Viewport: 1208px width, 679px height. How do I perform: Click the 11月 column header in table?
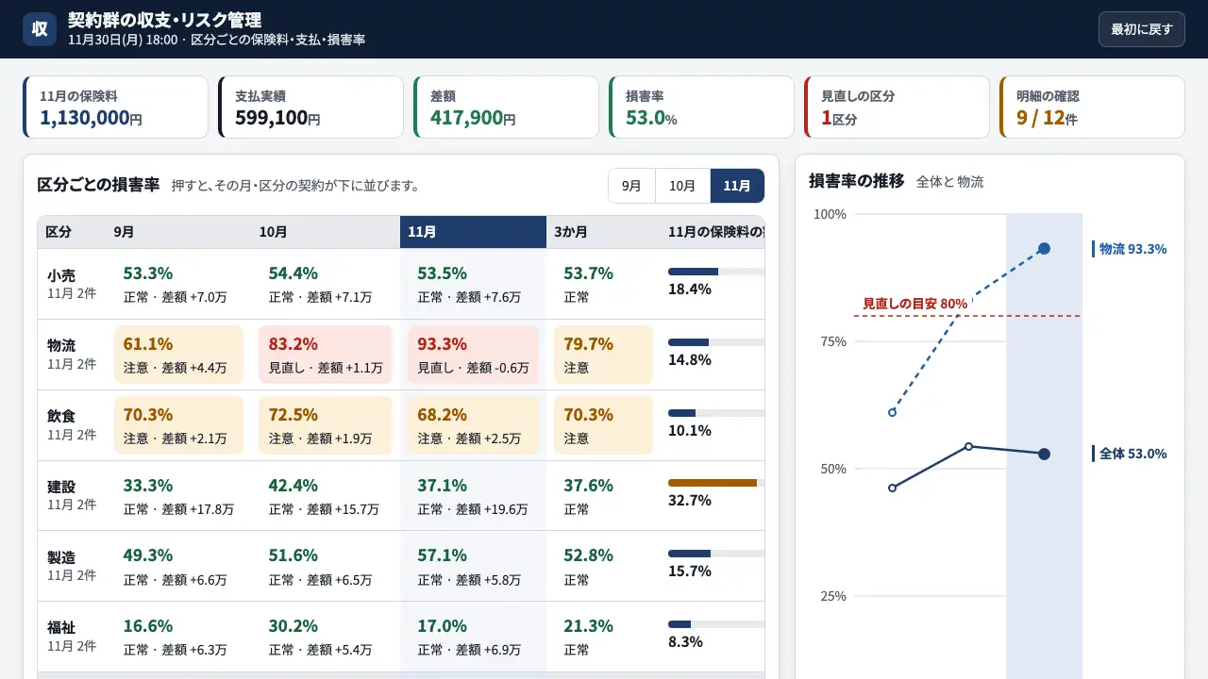coord(473,232)
